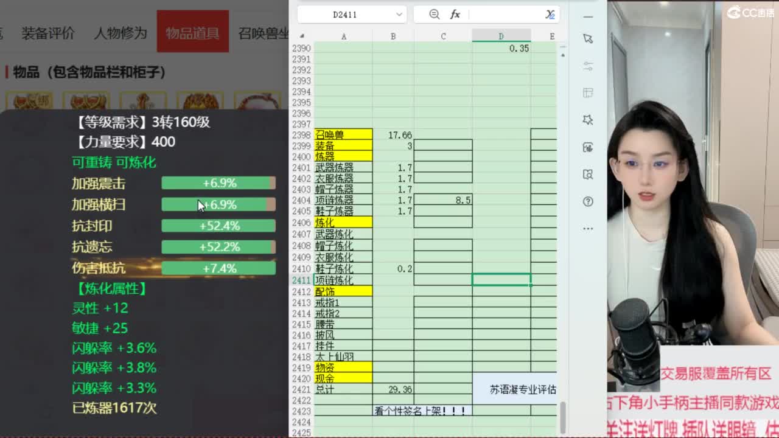Viewport: 779px width, 438px height.
Task: Select column A header
Action: [343, 36]
